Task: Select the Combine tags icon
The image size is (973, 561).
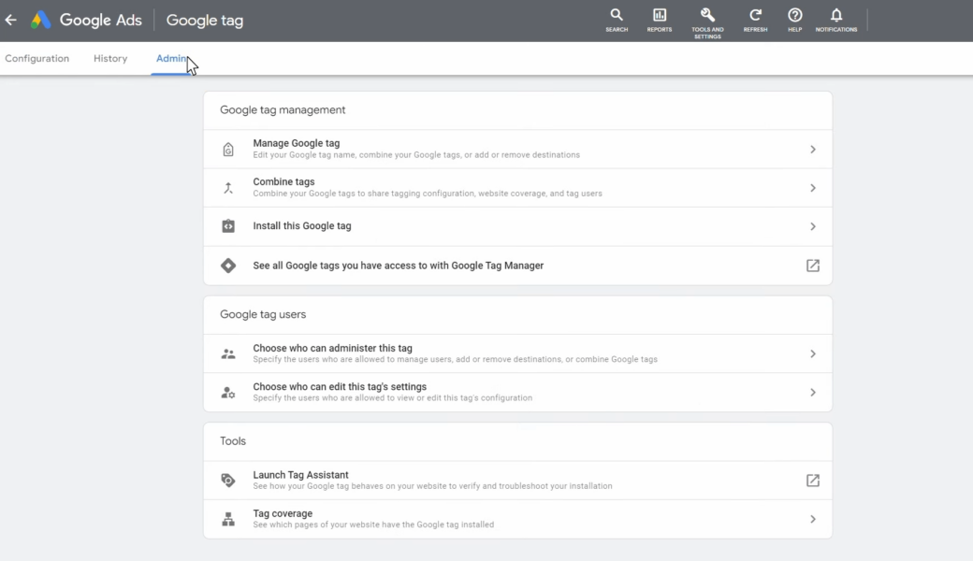Action: click(227, 187)
